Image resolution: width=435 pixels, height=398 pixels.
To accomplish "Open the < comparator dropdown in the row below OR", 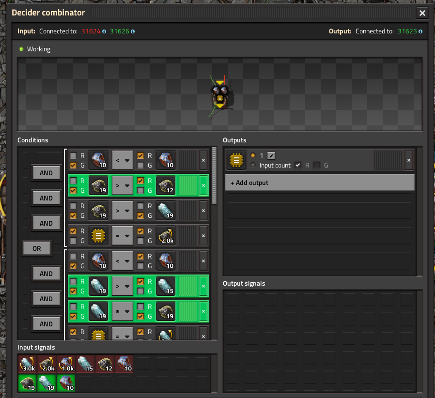I will tap(123, 260).
